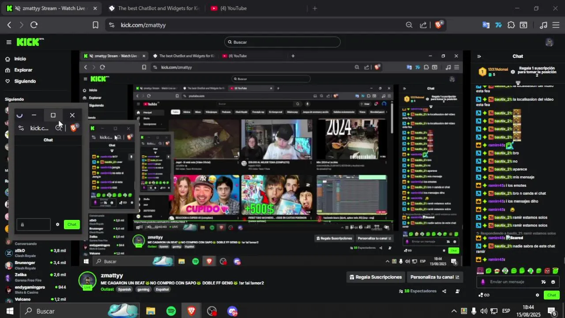Switch to 'The best ChatBot and Widgets' tab
The height and width of the screenshot is (318, 565).
point(154,8)
